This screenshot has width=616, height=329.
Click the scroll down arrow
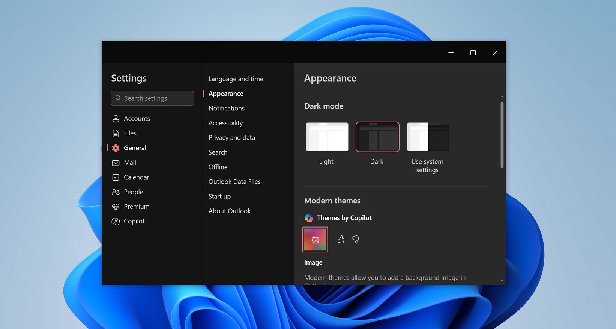click(x=502, y=281)
